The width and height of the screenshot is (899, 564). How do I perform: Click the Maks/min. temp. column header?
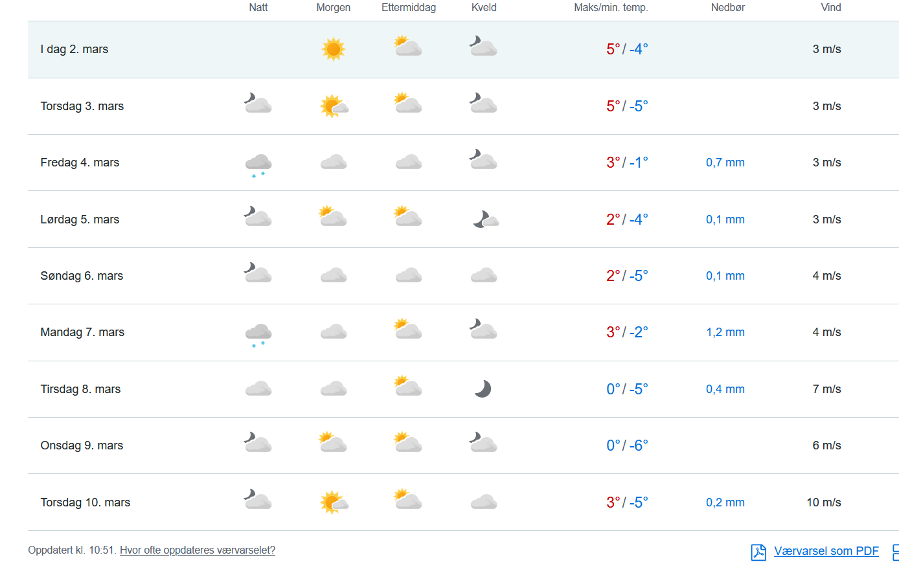pos(610,8)
